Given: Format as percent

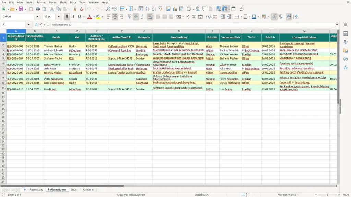Looking at the screenshot, I should click(187, 17).
